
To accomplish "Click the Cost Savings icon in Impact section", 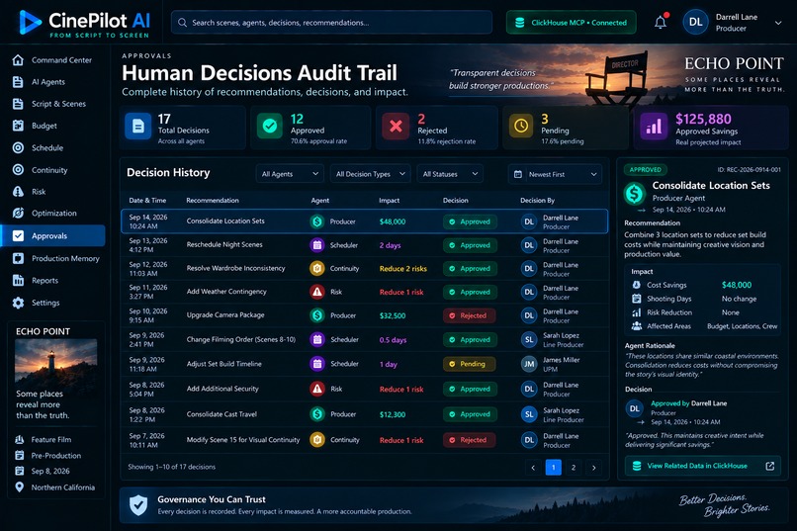I will [x=637, y=285].
